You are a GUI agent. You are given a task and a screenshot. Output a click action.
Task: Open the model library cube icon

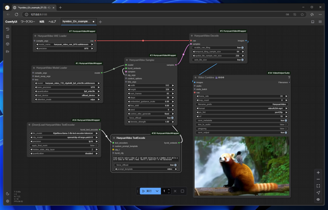coord(7,44)
